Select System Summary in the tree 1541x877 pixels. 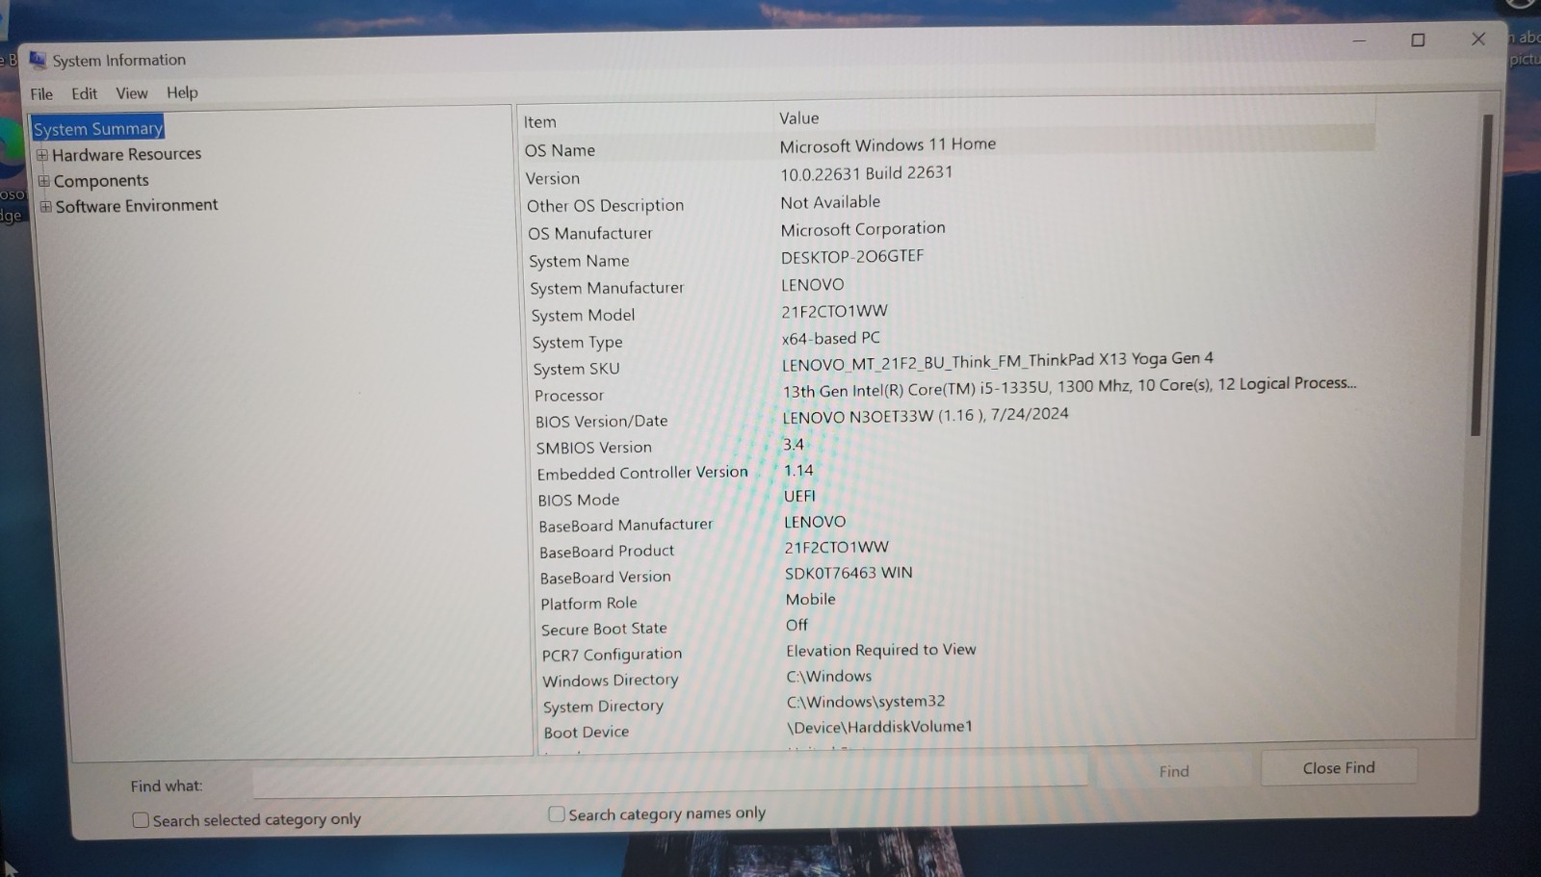click(98, 128)
